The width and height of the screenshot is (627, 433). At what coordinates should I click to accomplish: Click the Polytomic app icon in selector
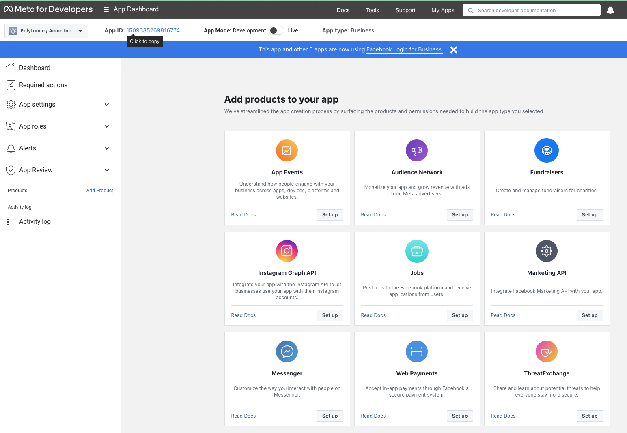13,31
